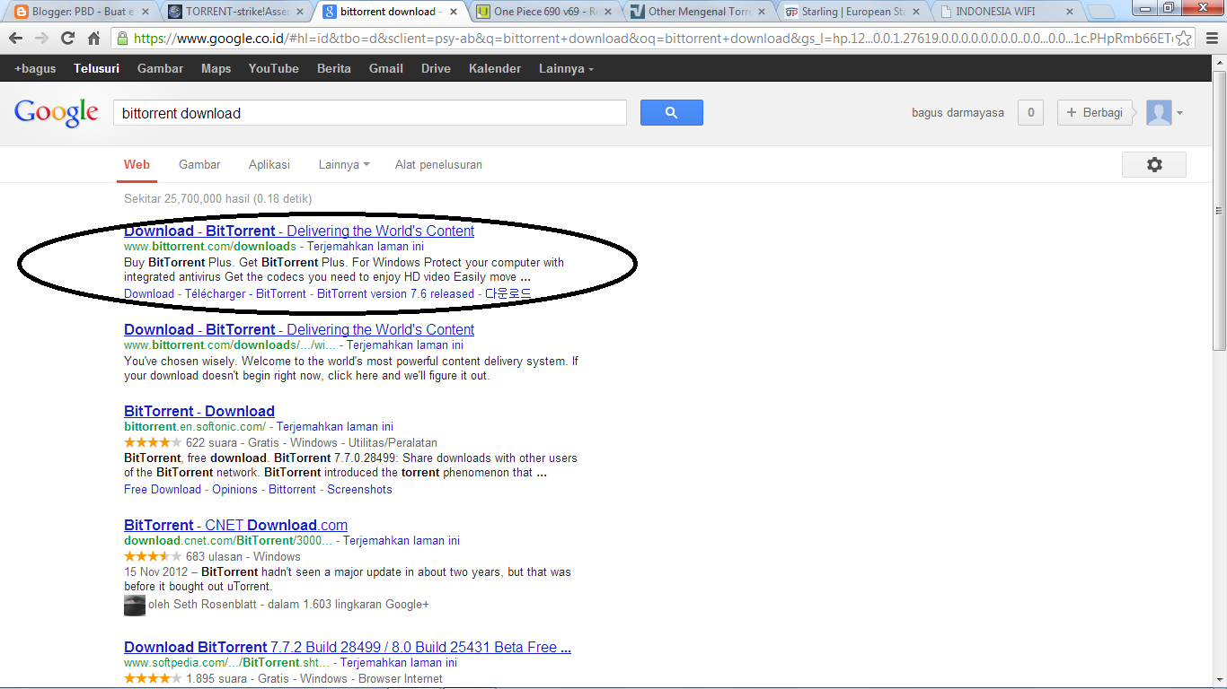Open the profile avatar picture
Screen dimensions: 1227x689
point(1159,113)
